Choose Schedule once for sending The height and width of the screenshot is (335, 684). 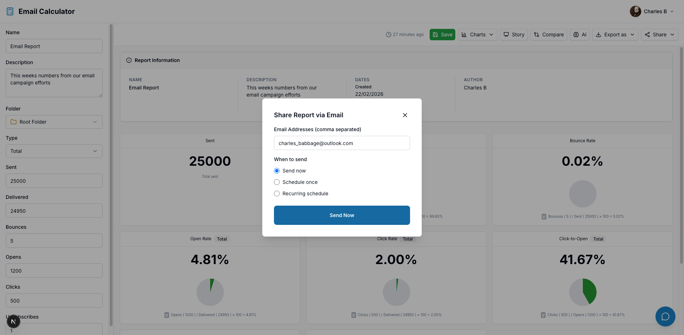point(277,182)
